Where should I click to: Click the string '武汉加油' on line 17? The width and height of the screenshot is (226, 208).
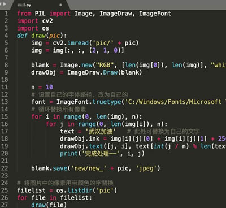tap(101, 132)
